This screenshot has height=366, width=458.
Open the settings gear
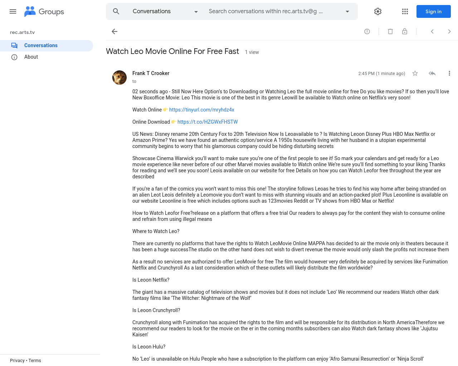click(378, 11)
